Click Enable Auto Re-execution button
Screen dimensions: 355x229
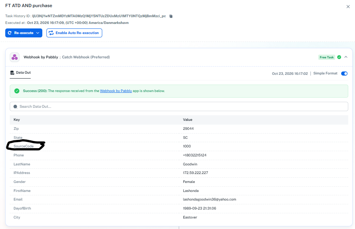coord(74,33)
